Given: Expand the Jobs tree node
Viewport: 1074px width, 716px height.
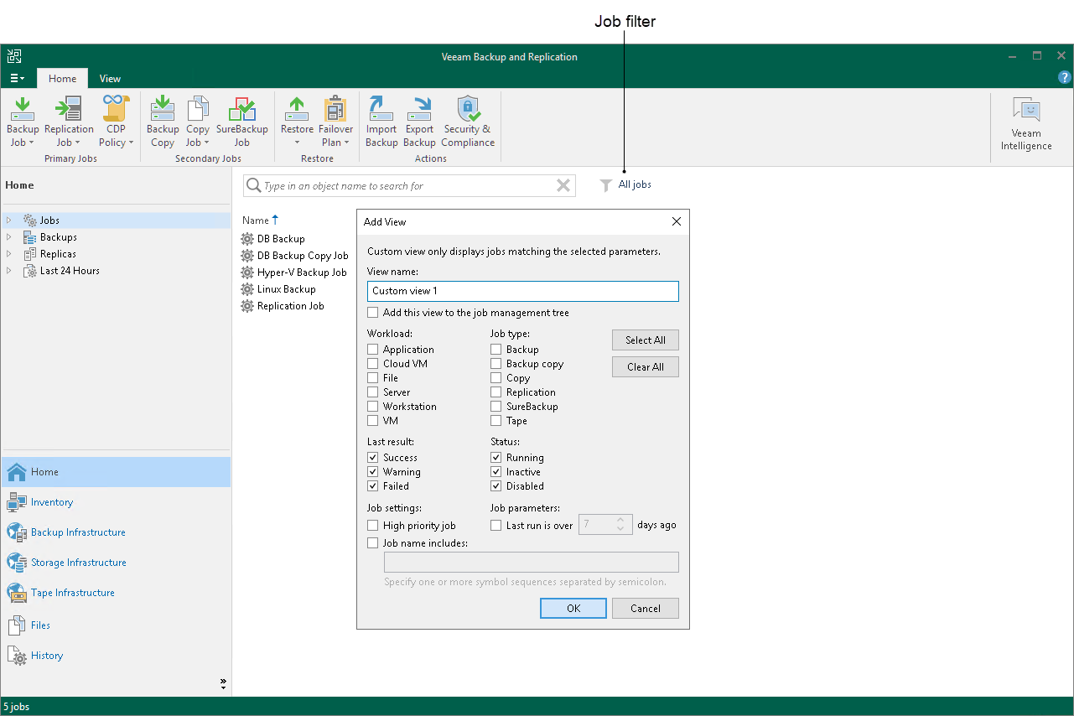Looking at the screenshot, I should 9,221.
